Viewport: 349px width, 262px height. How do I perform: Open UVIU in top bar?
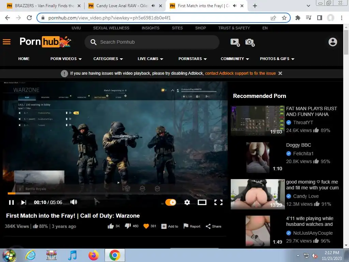coord(76,28)
